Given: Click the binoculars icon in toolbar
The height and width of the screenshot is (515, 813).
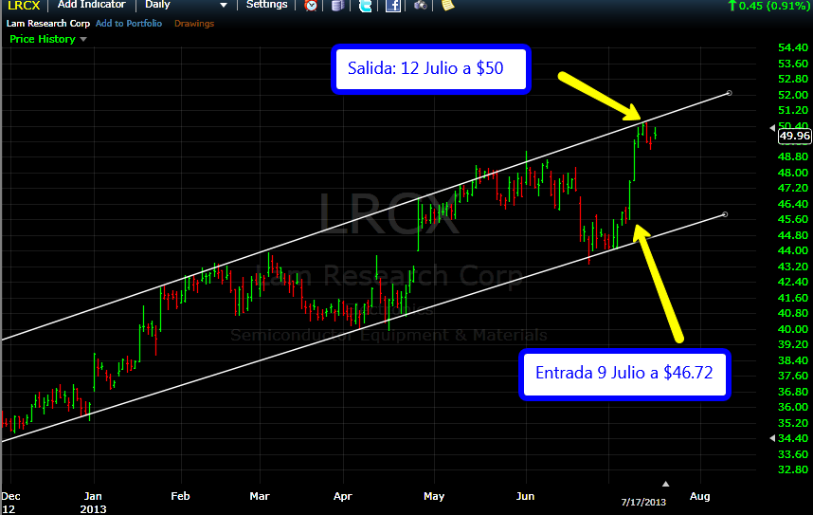Looking at the screenshot, I should point(421,6).
